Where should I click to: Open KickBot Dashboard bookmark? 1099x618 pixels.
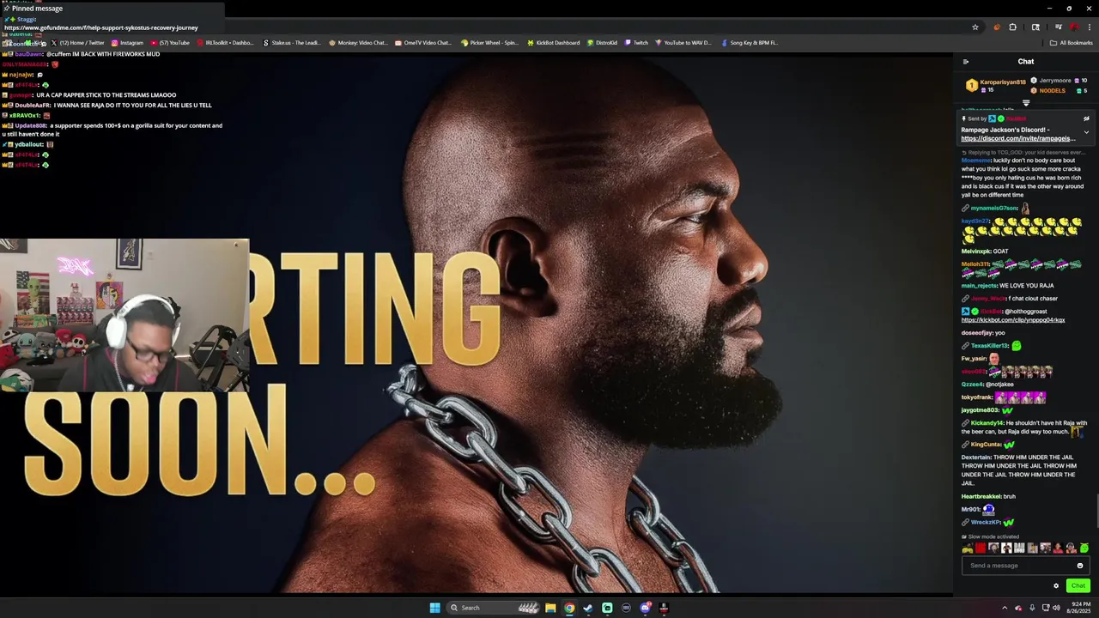point(554,43)
